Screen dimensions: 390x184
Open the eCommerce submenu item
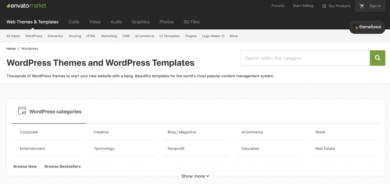(144, 36)
